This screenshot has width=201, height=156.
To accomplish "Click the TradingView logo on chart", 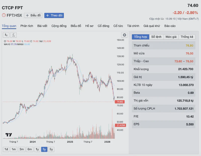I will (x=9, y=134).
